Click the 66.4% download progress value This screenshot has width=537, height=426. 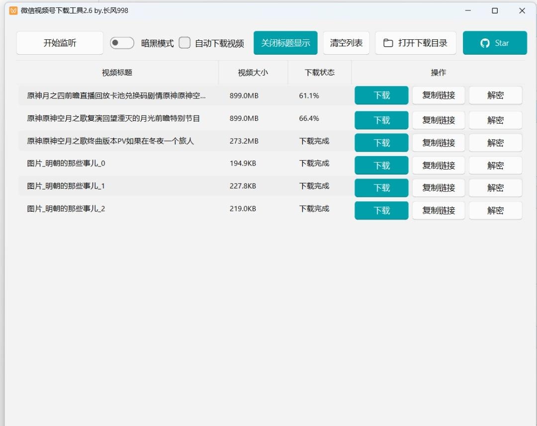pyautogui.click(x=309, y=118)
